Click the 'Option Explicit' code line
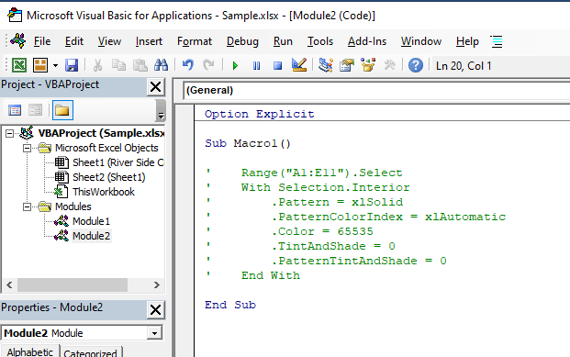 click(259, 114)
